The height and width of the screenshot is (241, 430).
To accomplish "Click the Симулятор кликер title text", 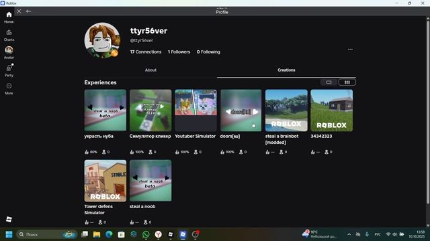I will (x=150, y=136).
